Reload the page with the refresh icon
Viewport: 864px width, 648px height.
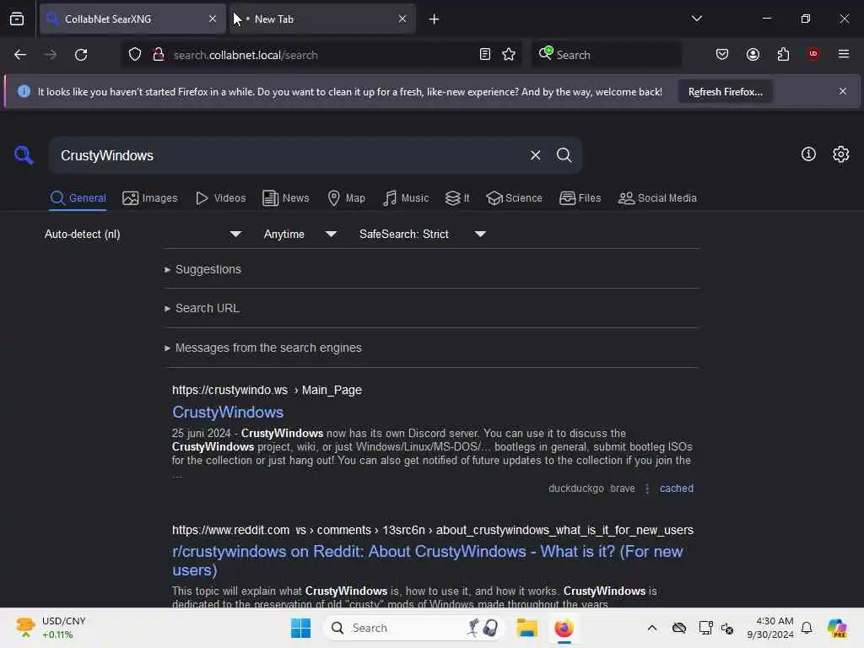(x=81, y=55)
